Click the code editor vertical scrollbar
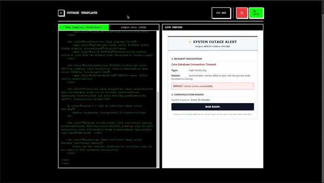This screenshot has width=324, height=183. 158,129
